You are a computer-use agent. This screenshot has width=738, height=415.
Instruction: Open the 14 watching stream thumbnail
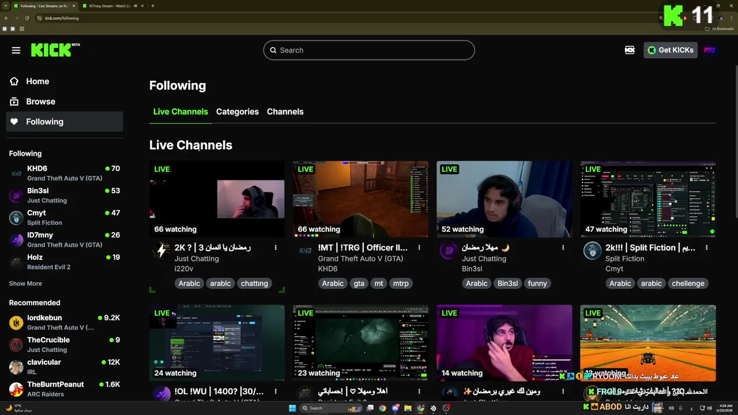(504, 343)
